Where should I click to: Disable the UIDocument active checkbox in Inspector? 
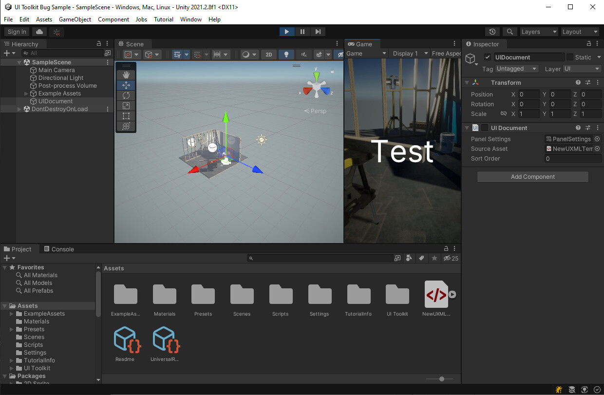487,57
